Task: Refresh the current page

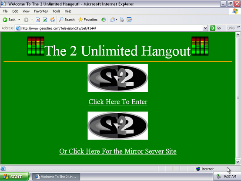Action: [45, 20]
